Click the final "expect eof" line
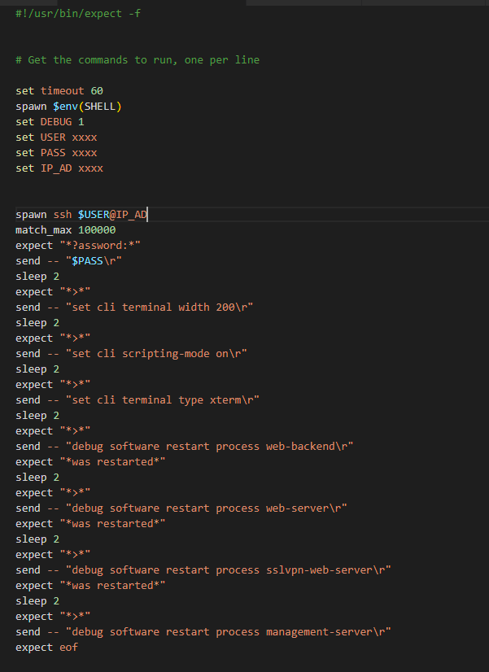489x672 pixels. coord(46,648)
